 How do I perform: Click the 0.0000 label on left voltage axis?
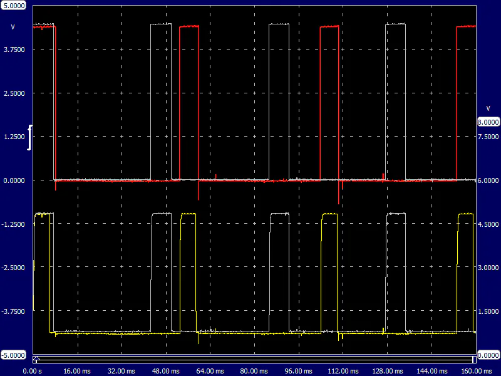click(x=14, y=180)
